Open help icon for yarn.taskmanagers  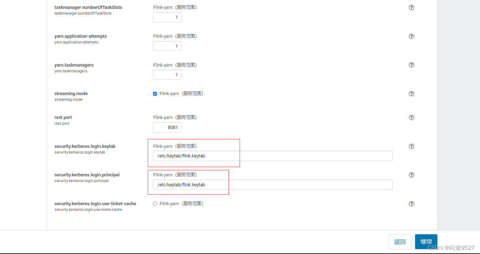click(x=411, y=65)
